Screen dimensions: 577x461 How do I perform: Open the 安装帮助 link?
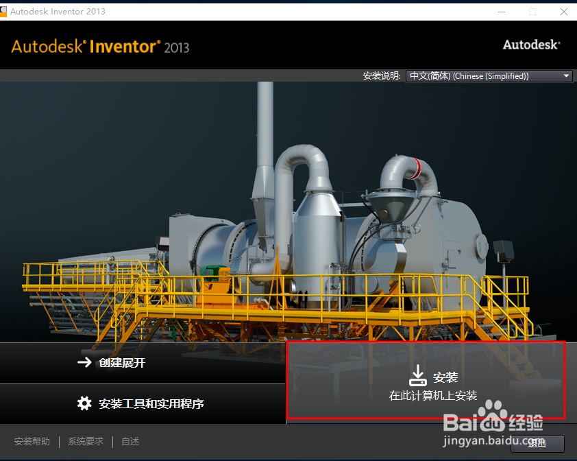coord(32,441)
